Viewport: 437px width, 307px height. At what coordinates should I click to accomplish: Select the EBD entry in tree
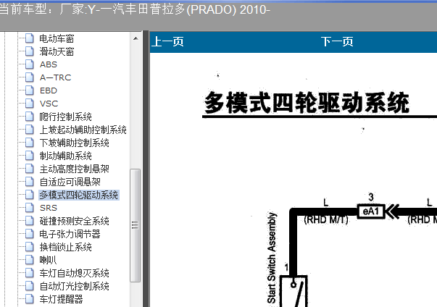click(49, 91)
